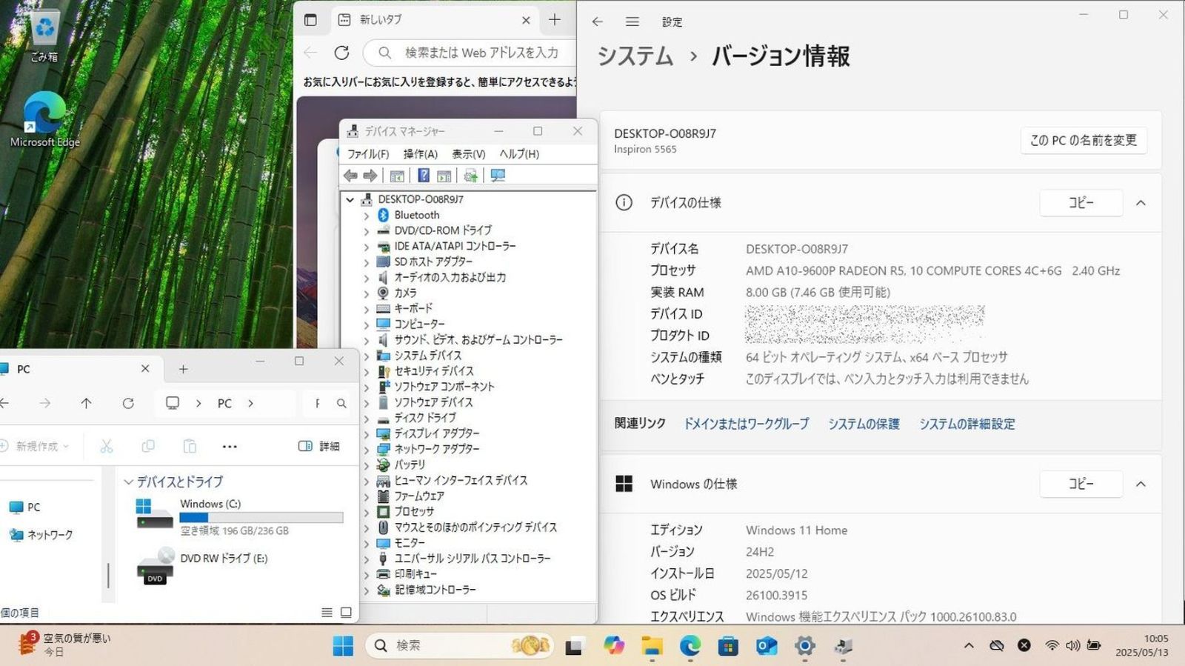Click Up arrow in File Explorer
Screen dimensions: 1185x666
86,403
